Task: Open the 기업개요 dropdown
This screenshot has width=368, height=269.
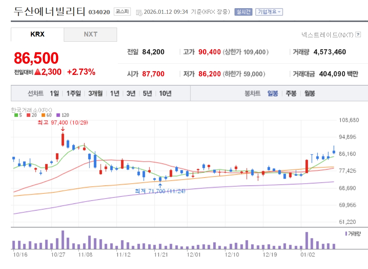Action: tap(269, 12)
